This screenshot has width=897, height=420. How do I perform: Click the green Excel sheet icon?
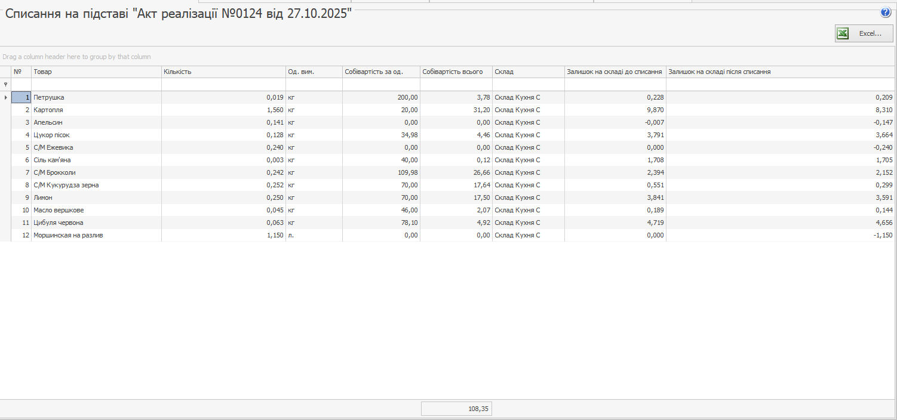(x=843, y=33)
